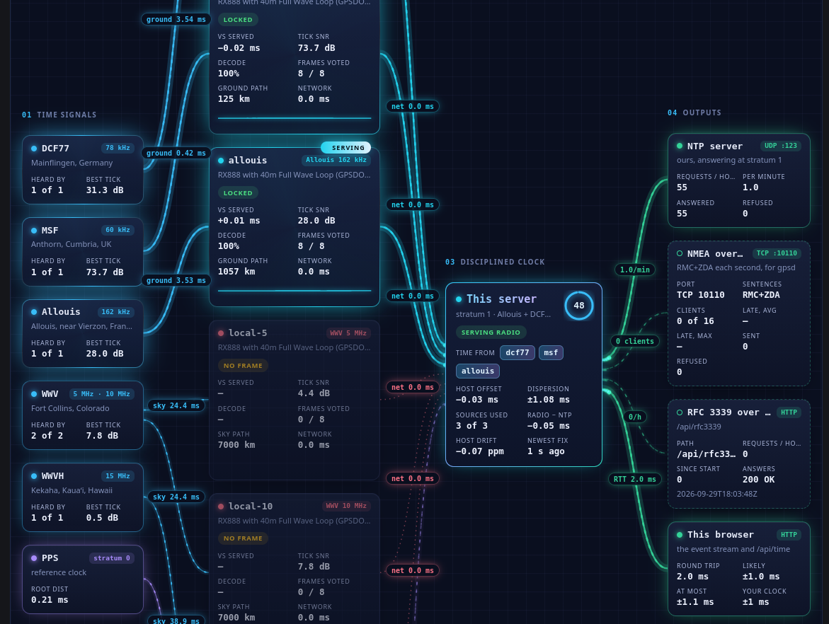Click the WWV 10 MHz tag
The width and height of the screenshot is (829, 624).
(346, 506)
